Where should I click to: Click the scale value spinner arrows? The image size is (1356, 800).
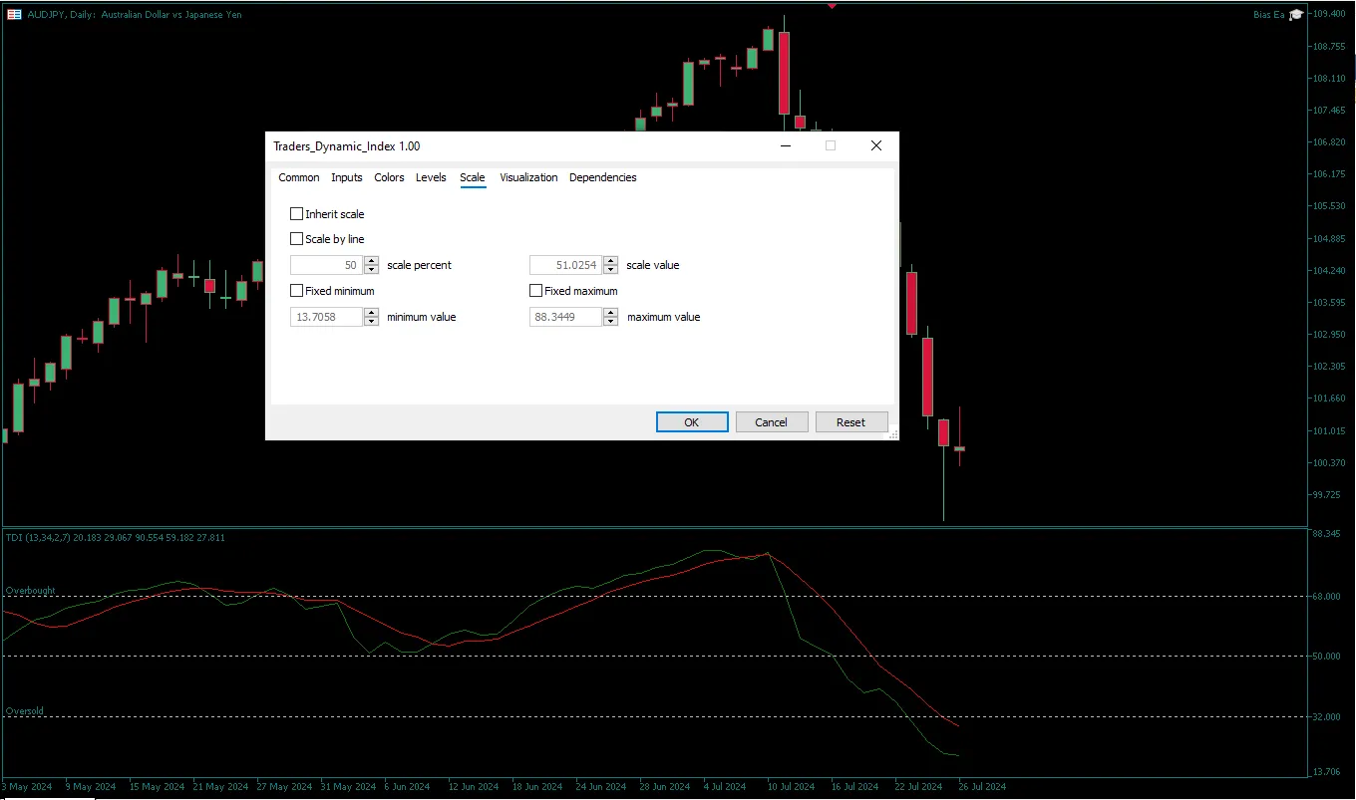[x=611, y=265]
